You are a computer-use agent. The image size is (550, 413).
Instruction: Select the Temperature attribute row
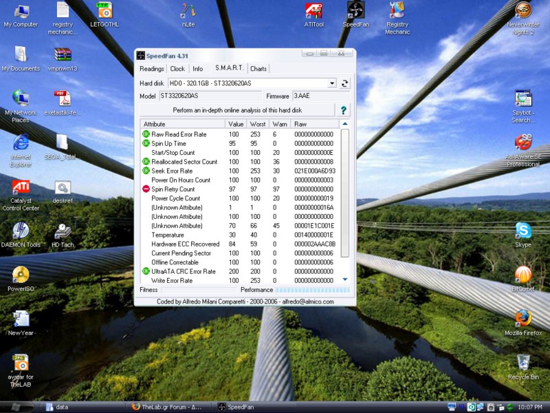pos(240,235)
